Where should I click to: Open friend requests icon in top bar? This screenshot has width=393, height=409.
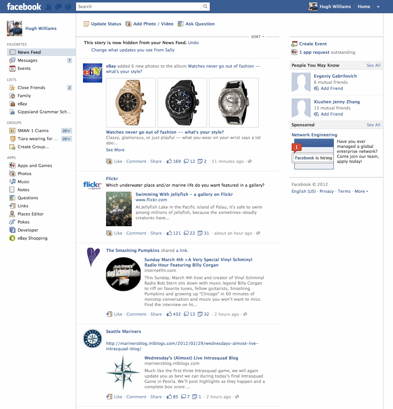pos(49,7)
